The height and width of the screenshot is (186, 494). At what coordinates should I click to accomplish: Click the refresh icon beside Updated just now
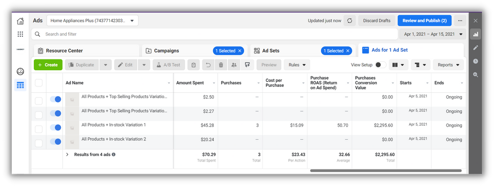(x=349, y=21)
